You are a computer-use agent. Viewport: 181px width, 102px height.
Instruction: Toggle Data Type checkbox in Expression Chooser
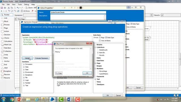coord(106,38)
